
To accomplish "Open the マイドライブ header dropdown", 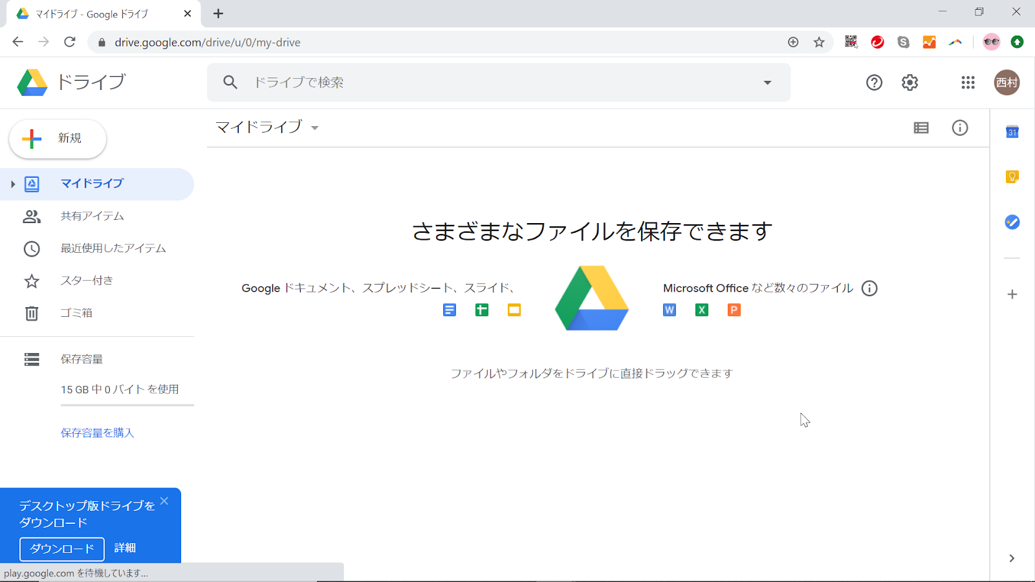I will click(314, 127).
